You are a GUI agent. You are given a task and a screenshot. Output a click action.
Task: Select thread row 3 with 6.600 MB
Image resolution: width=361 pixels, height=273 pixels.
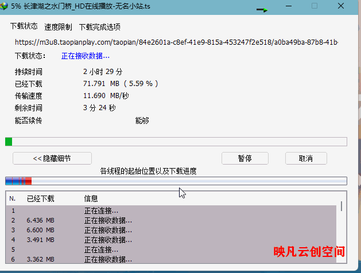[171, 230]
